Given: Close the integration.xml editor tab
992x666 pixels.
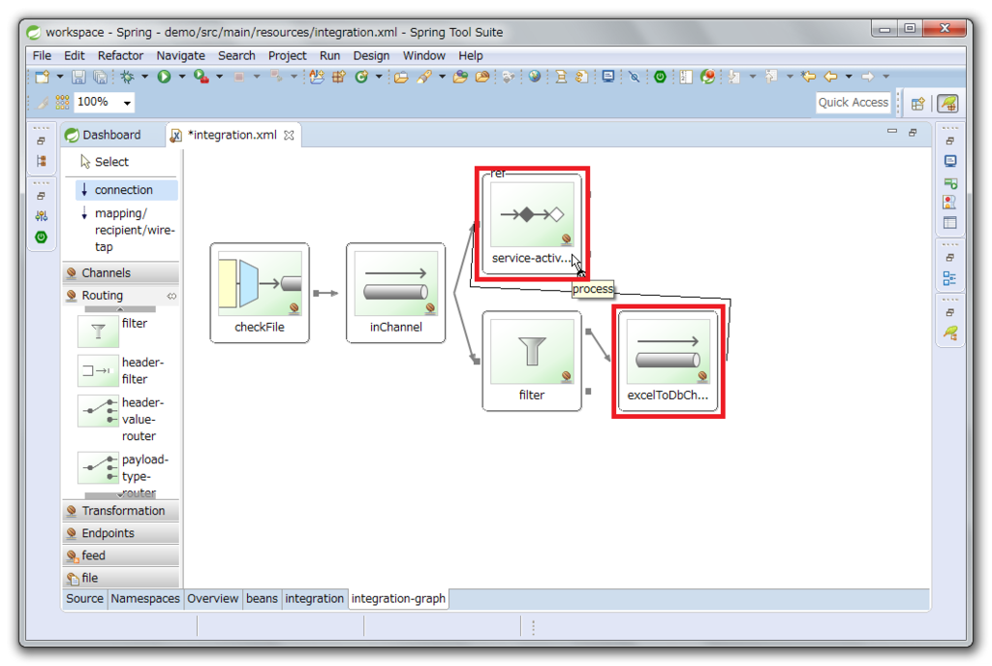Looking at the screenshot, I should [289, 136].
